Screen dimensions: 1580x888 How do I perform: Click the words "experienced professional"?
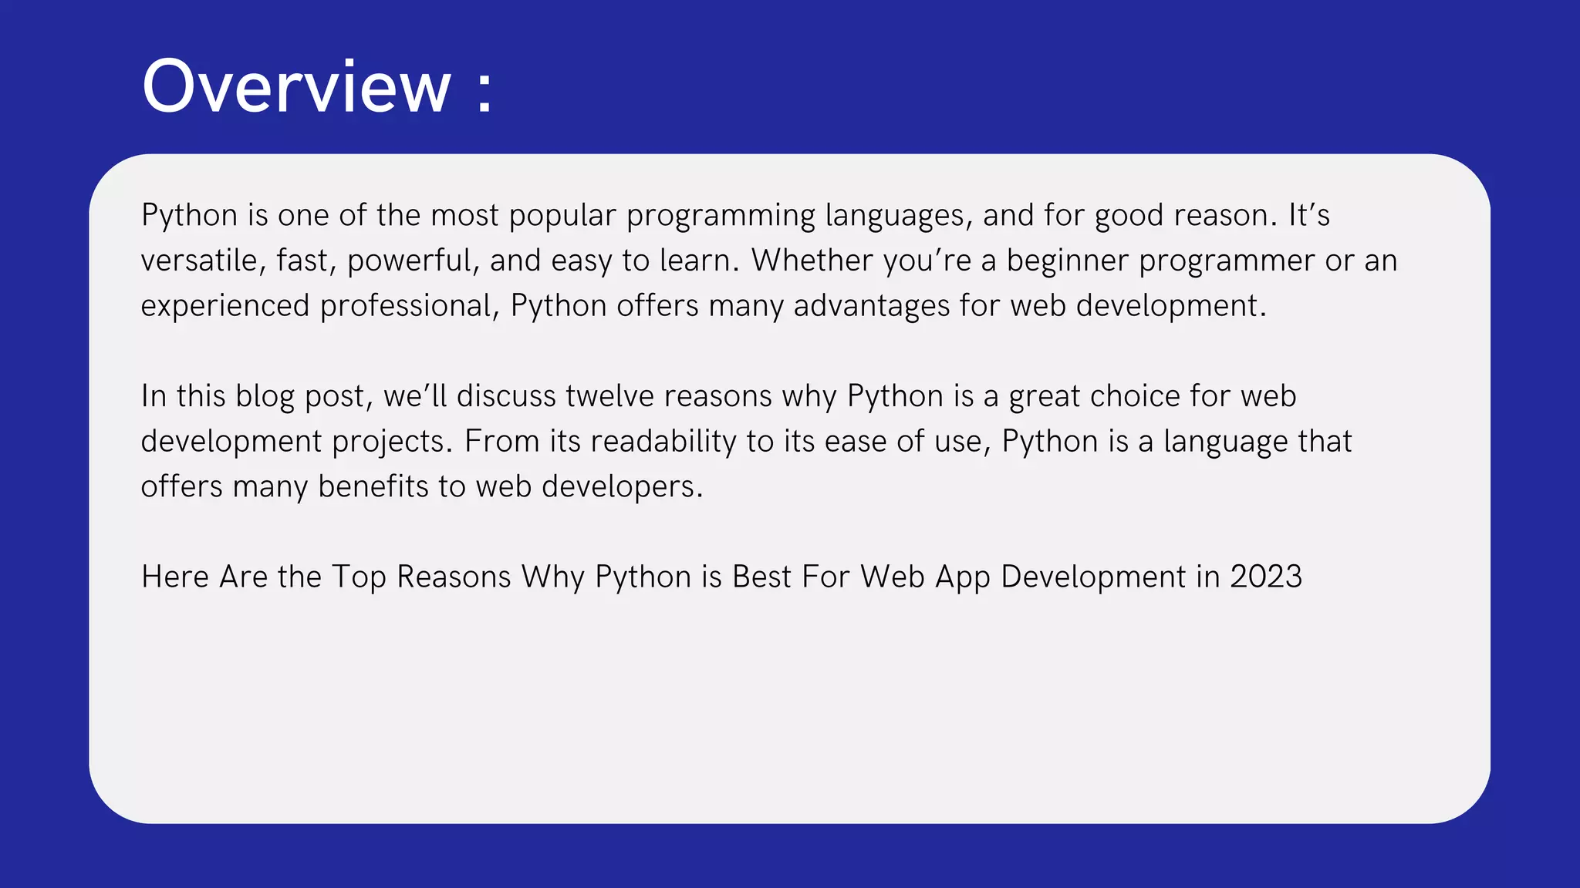(x=319, y=306)
